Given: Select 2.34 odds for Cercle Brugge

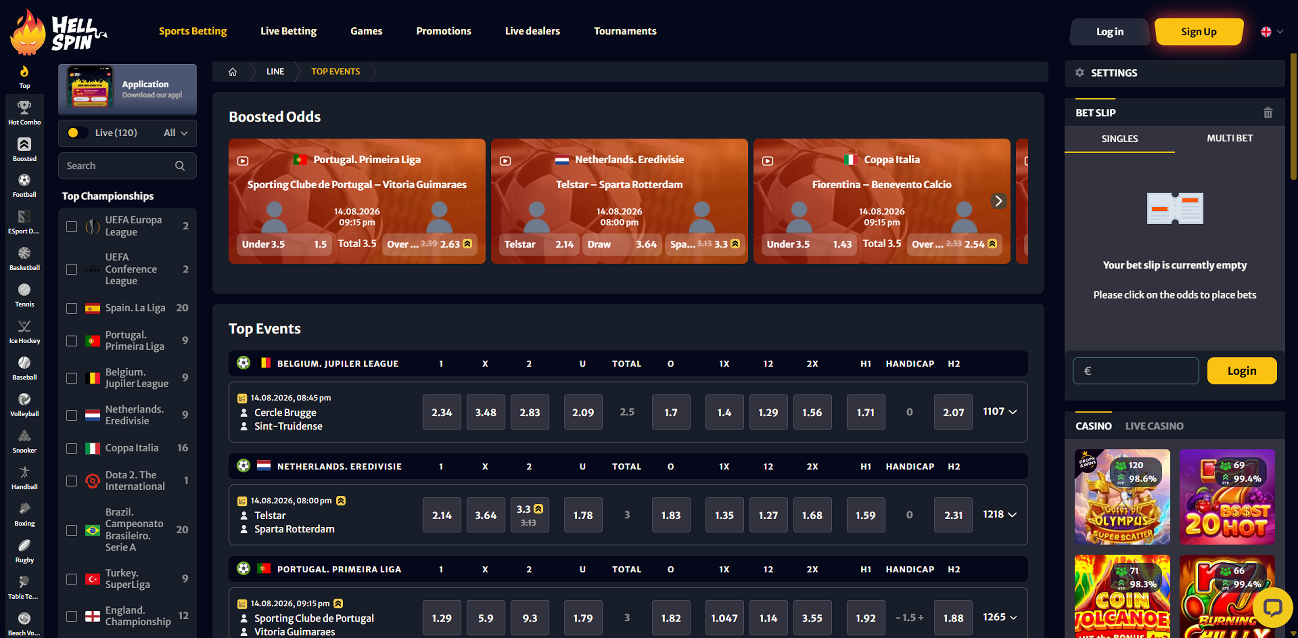Looking at the screenshot, I should tap(441, 412).
